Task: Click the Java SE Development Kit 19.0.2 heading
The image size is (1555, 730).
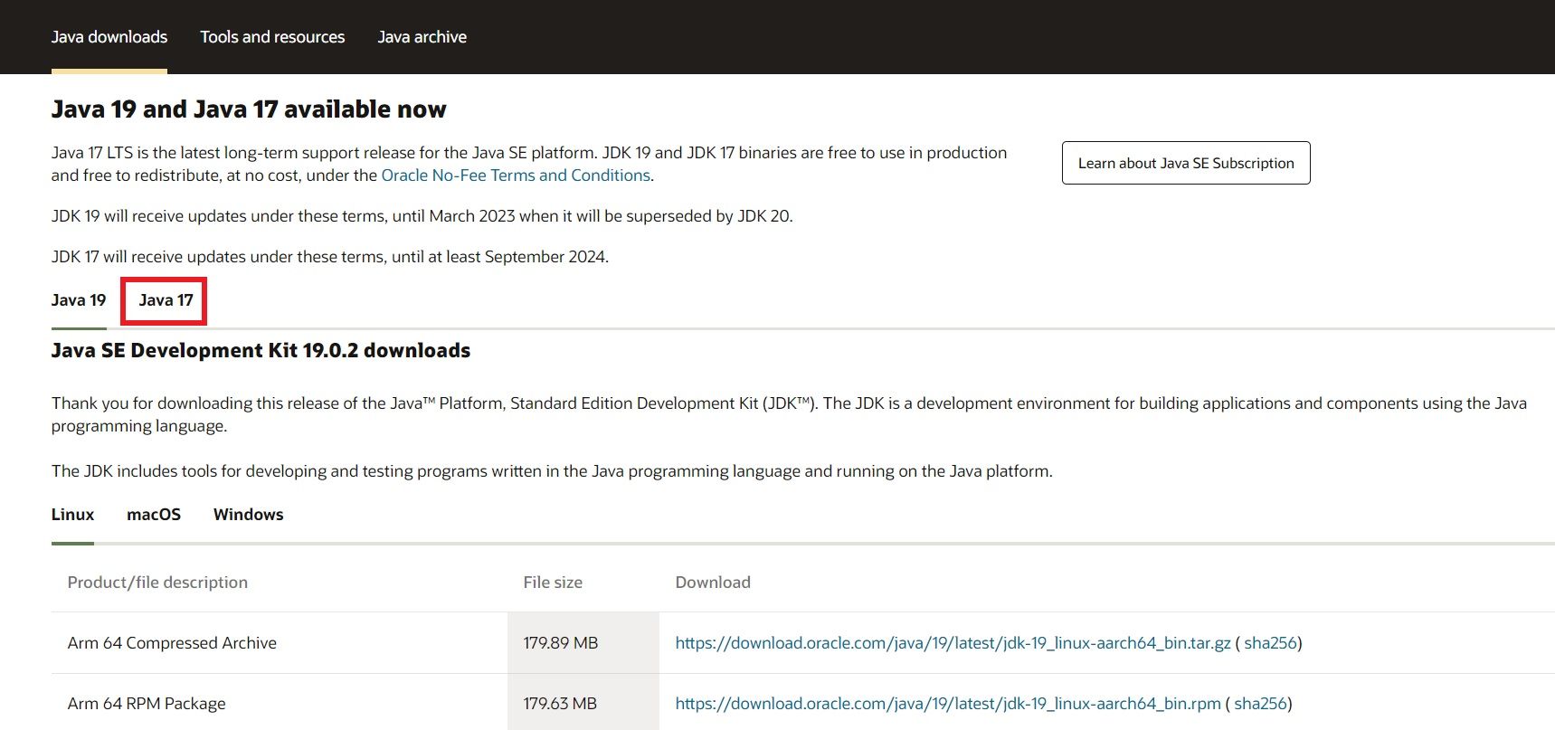Action: pos(261,351)
